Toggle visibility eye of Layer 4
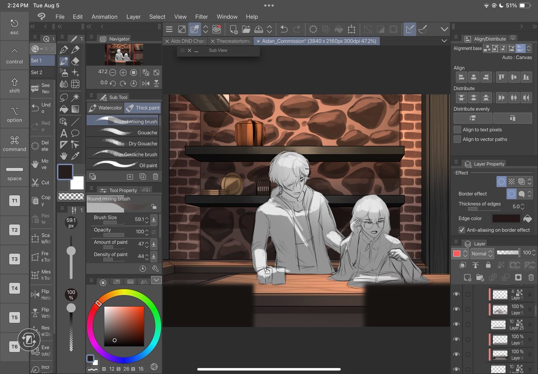This screenshot has height=374, width=538. 456,355
